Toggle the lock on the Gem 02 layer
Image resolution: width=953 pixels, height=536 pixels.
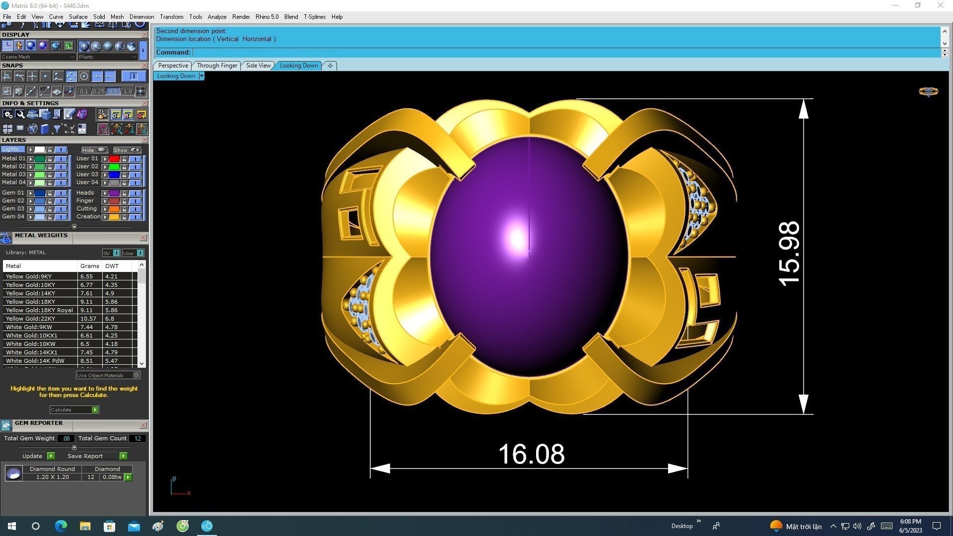point(50,201)
